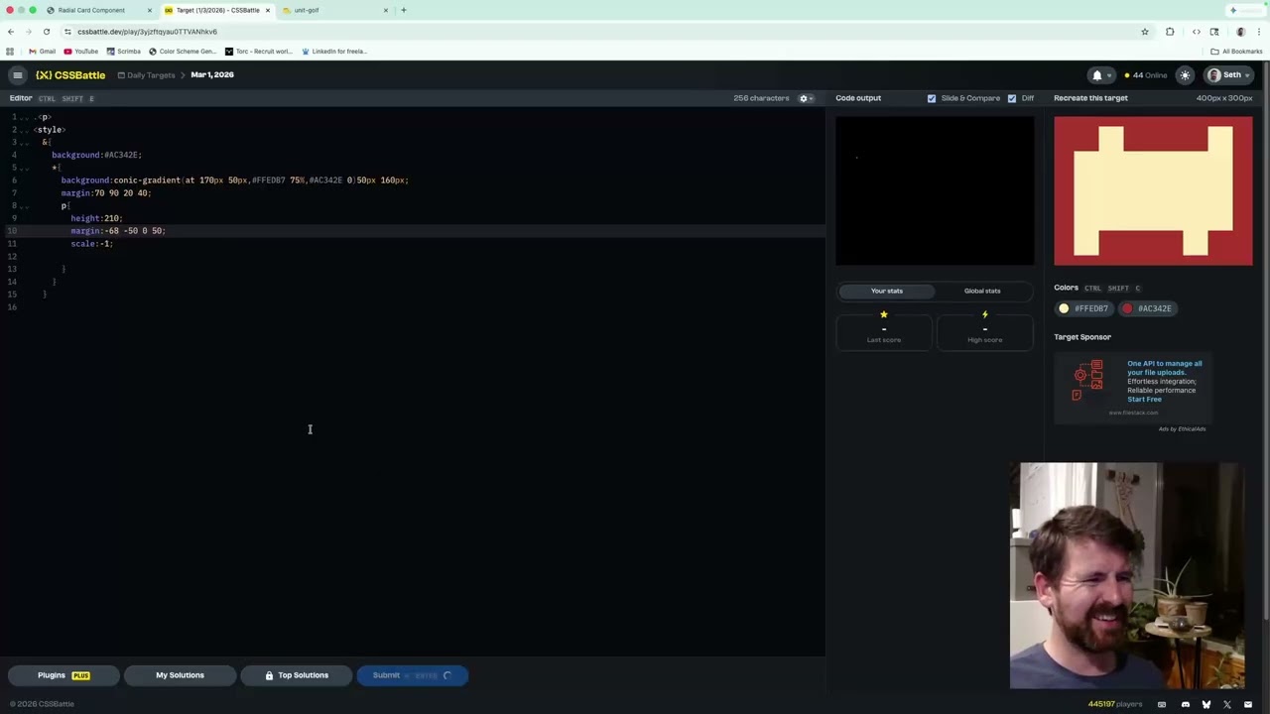Reload the page
Screen dimensions: 1270x714
[x=46, y=32]
